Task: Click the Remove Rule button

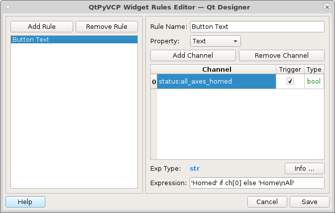Action: click(x=107, y=26)
